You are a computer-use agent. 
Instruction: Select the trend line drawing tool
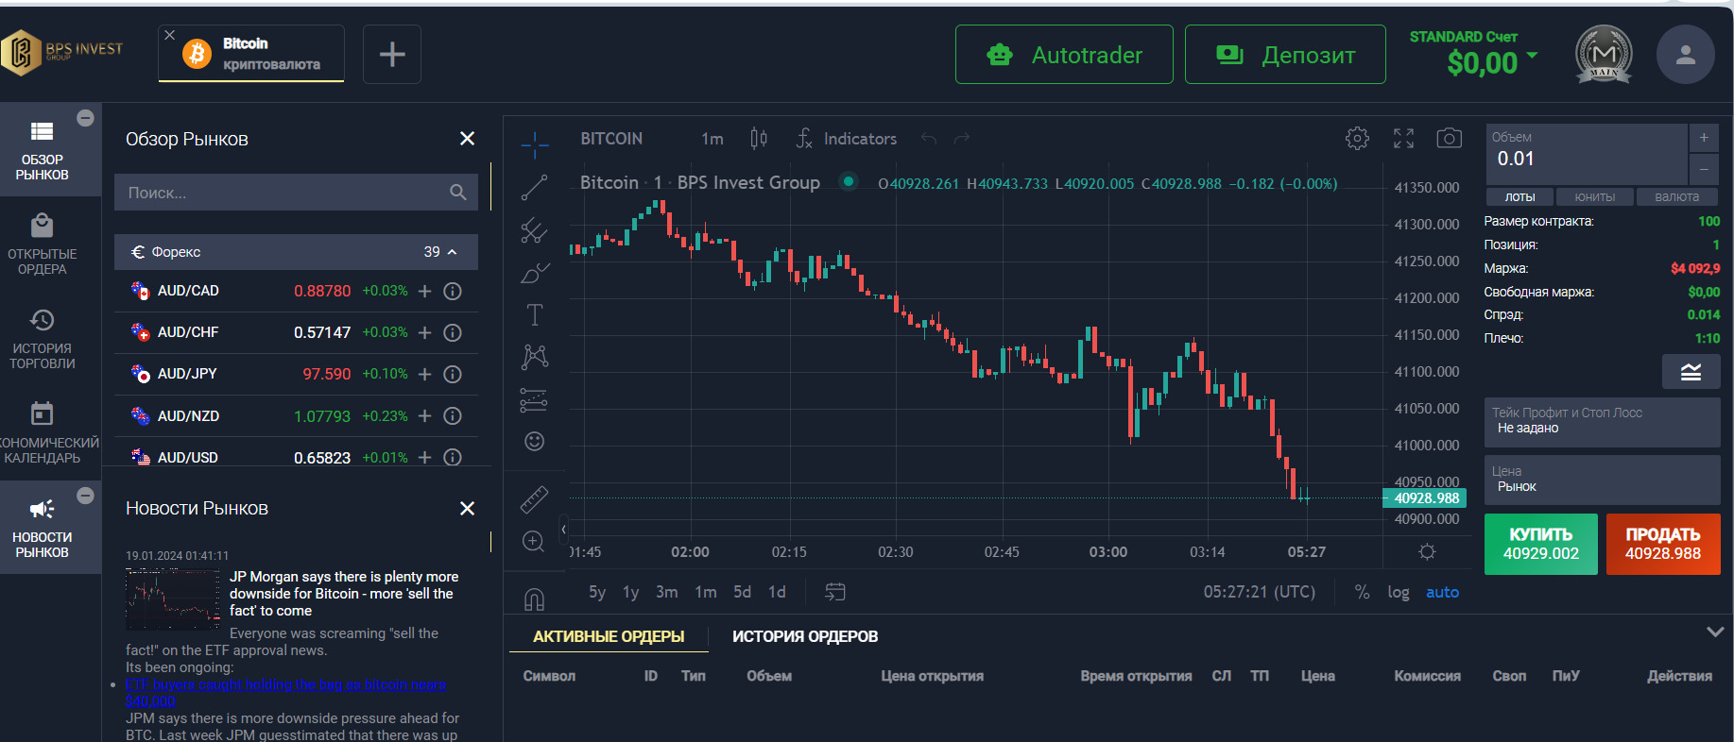(x=534, y=188)
